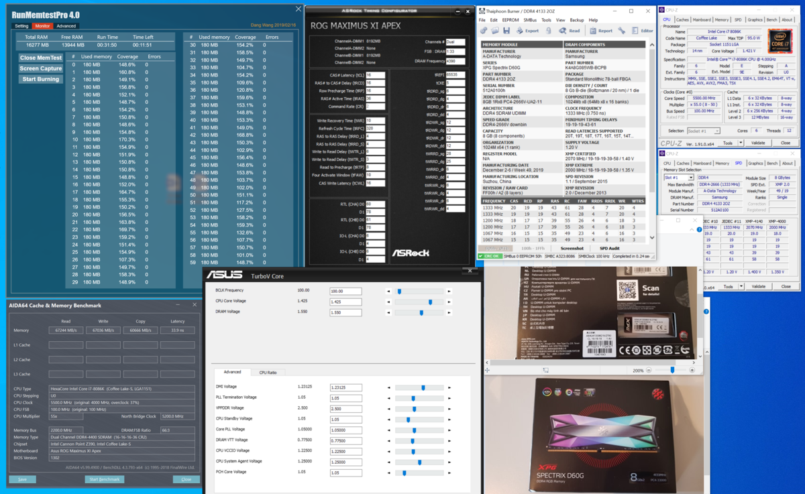Image resolution: width=805 pixels, height=494 pixels.
Task: Click the DRAM Frequency field in Timing Configurator
Action: click(455, 61)
